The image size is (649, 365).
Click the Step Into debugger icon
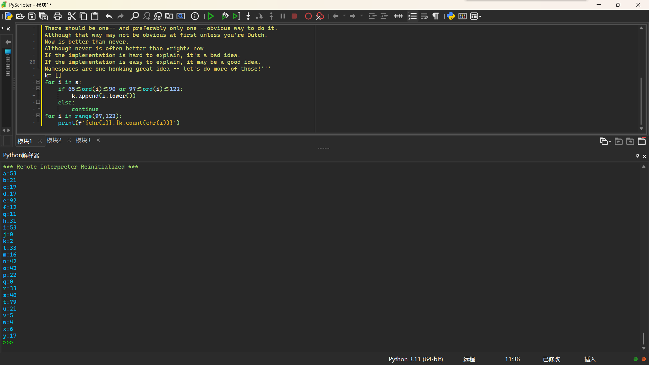coord(248,16)
